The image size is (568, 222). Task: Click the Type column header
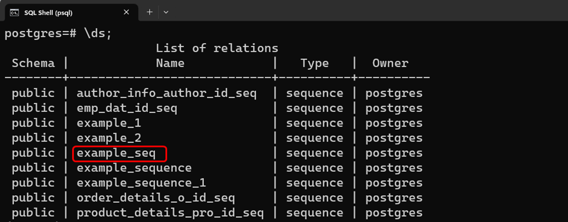(x=315, y=64)
